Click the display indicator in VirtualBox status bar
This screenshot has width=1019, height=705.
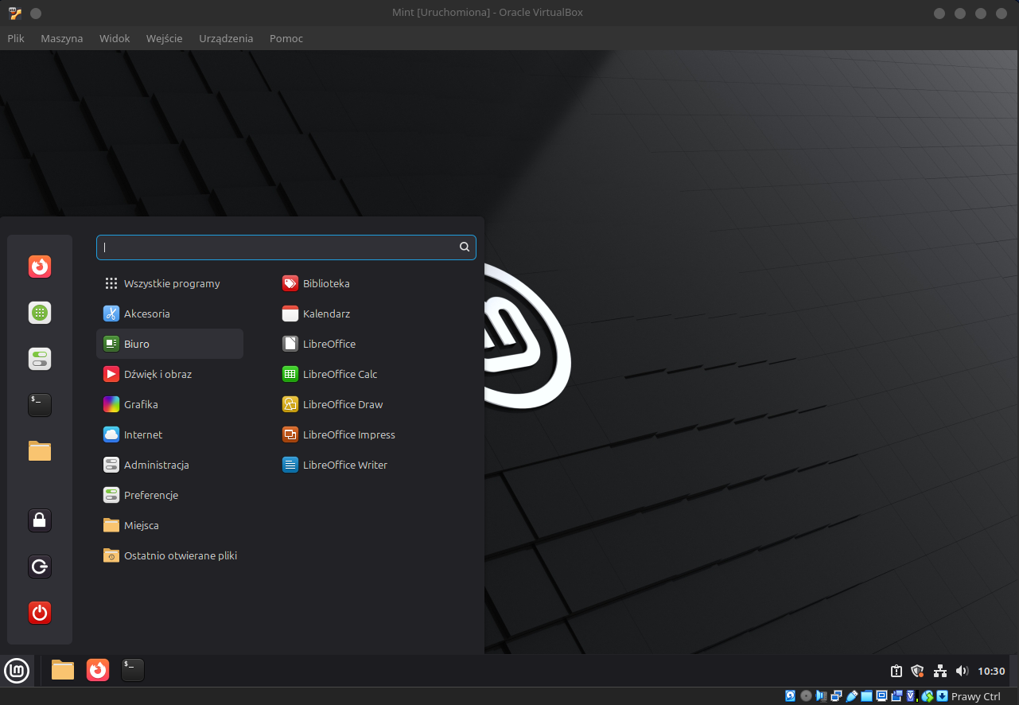[881, 696]
